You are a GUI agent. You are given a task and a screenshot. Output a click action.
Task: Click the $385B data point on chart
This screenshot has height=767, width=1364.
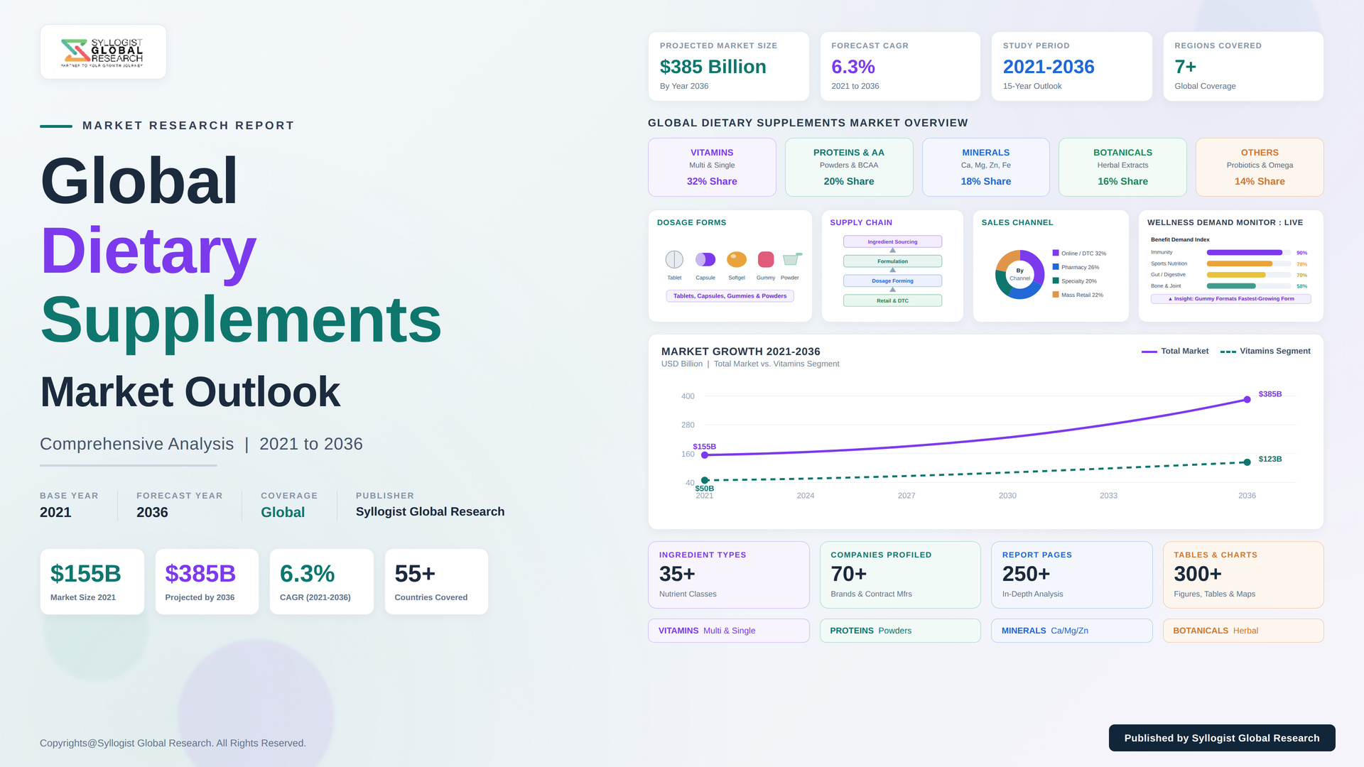[x=1247, y=400]
